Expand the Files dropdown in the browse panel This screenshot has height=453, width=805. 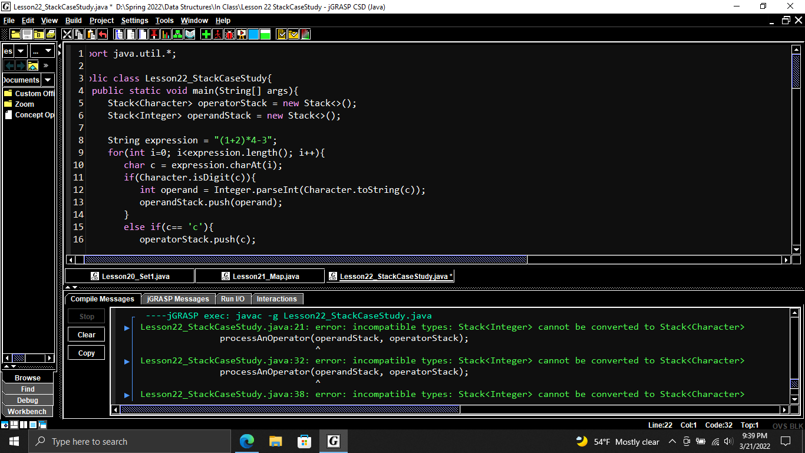click(21, 51)
